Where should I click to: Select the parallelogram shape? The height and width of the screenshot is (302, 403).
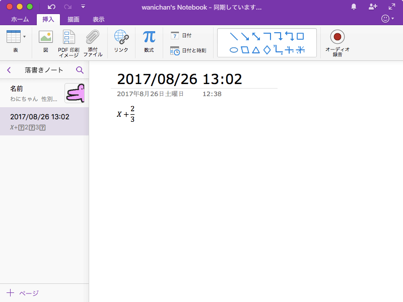pyautogui.click(x=245, y=50)
